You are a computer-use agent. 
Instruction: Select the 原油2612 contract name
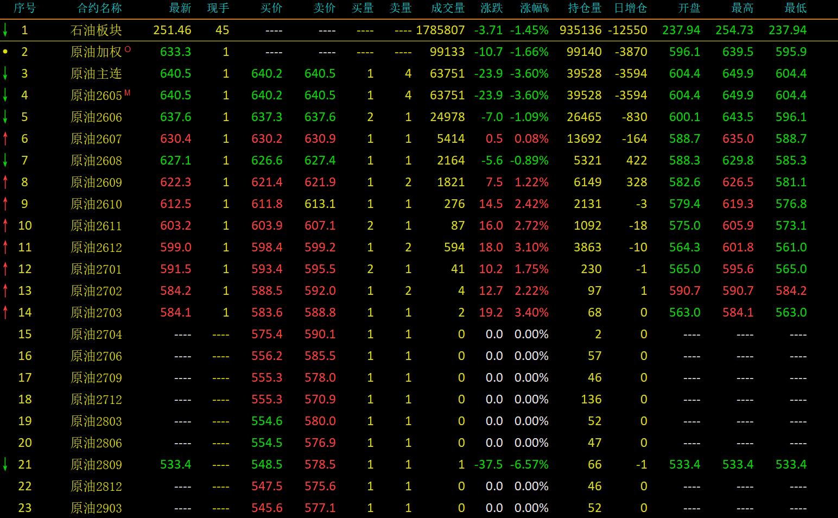click(x=96, y=248)
